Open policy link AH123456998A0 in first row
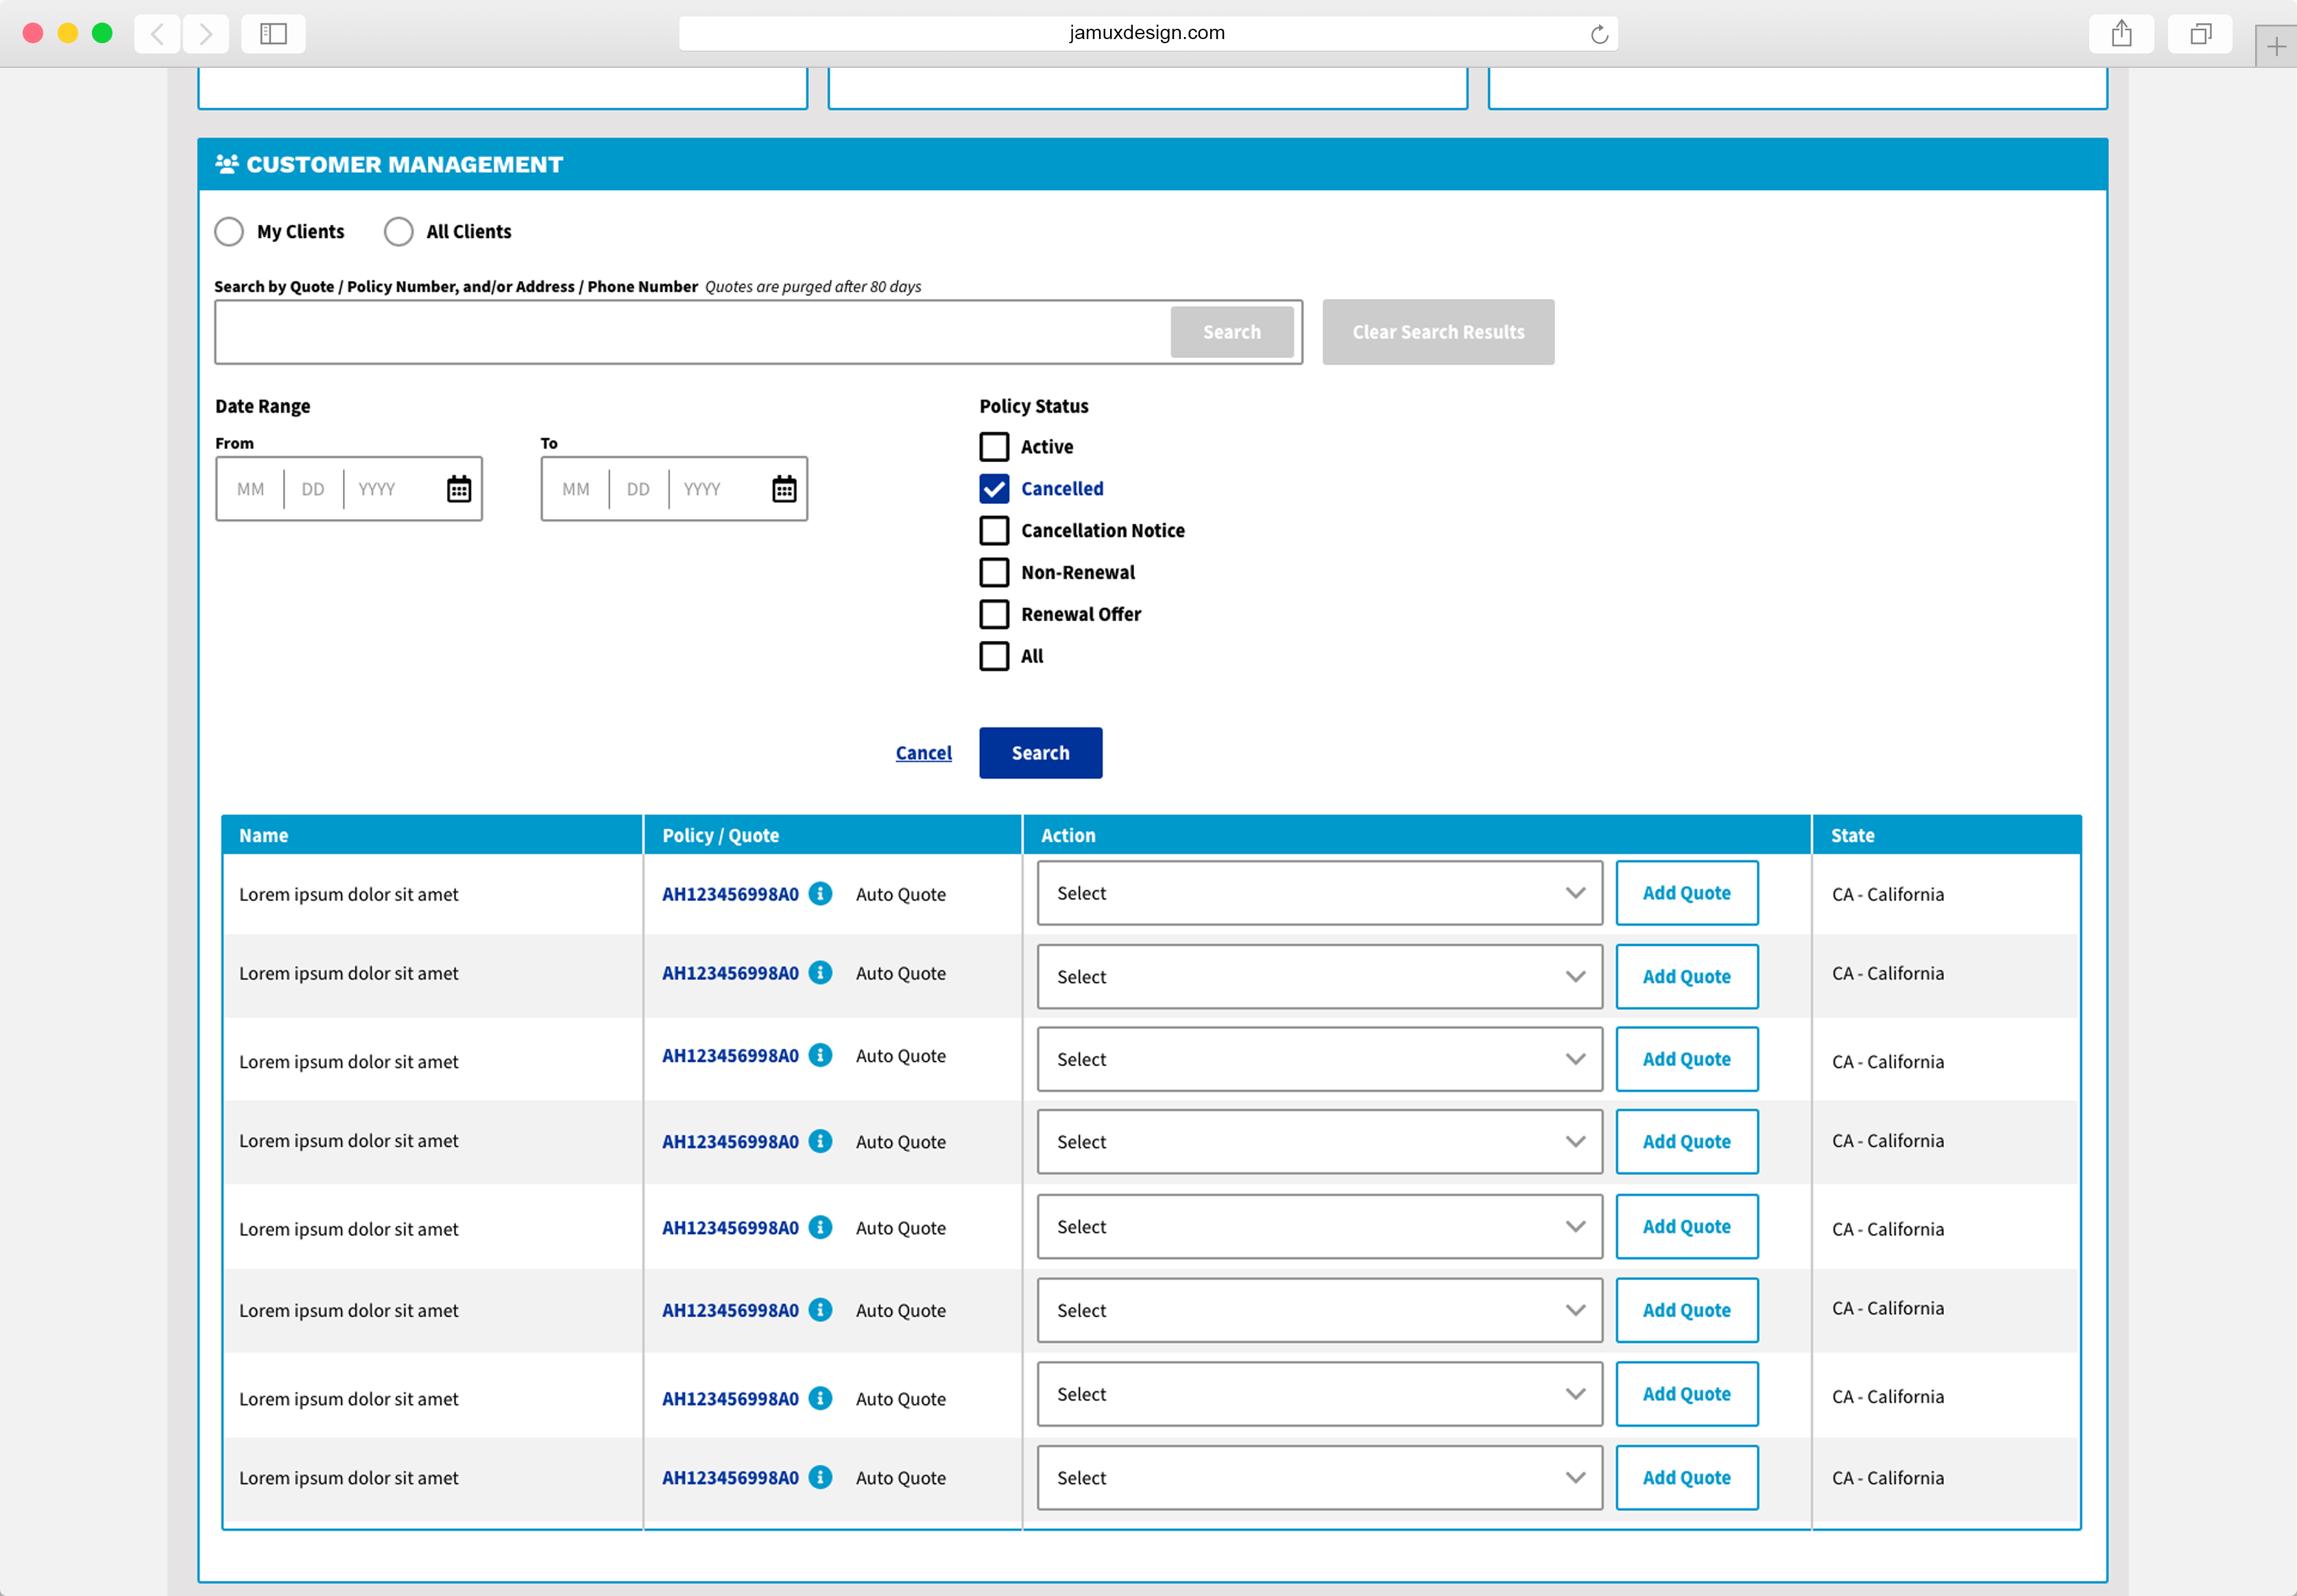The width and height of the screenshot is (2297, 1596). coord(730,894)
